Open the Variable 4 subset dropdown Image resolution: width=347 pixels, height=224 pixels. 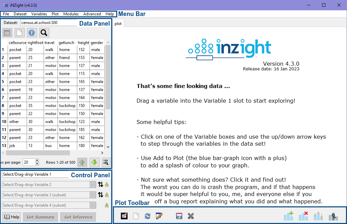[x=92, y=205]
